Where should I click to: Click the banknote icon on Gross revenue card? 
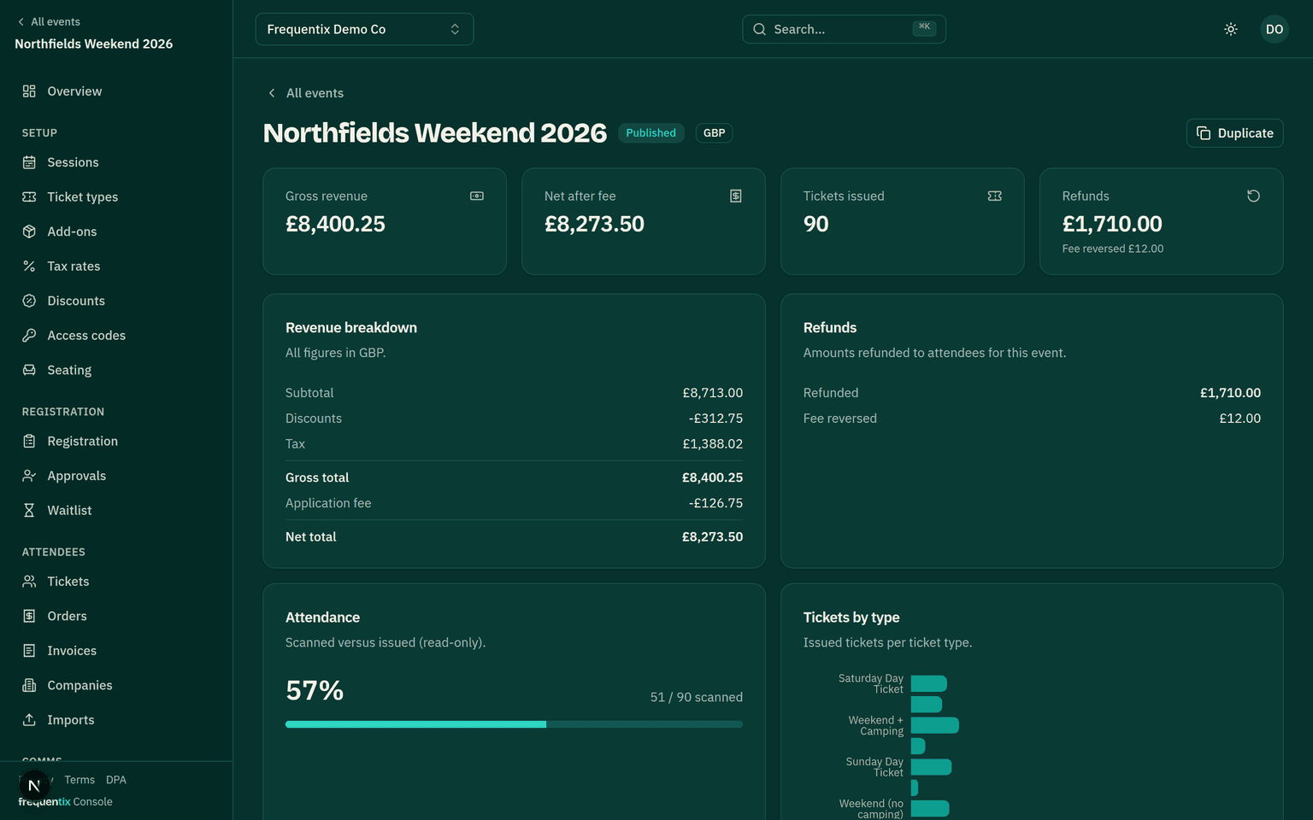477,196
